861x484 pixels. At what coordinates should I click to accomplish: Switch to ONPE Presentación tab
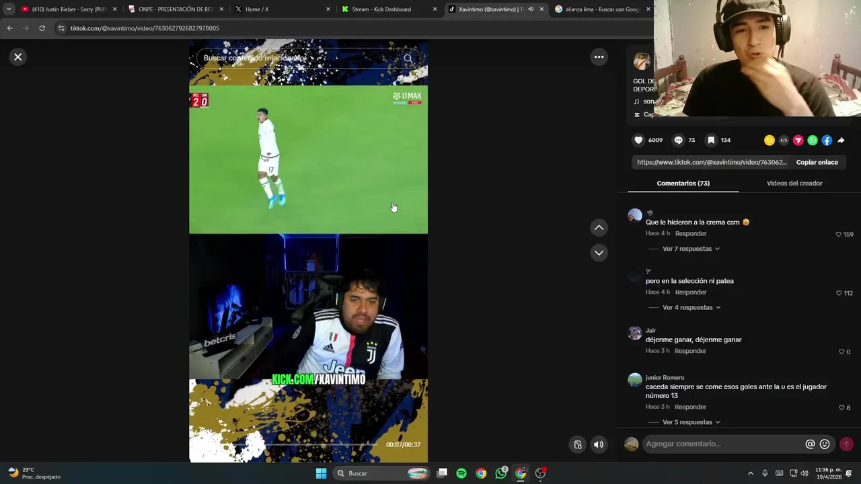pyautogui.click(x=174, y=9)
